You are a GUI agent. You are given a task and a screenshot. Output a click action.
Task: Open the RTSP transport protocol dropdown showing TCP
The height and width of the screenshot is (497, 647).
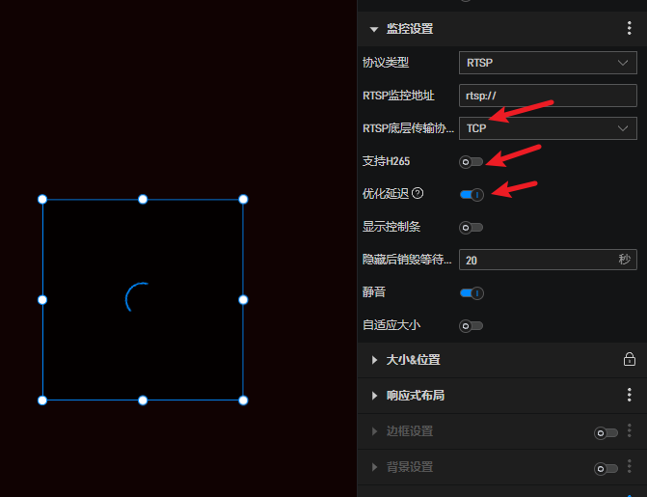(547, 128)
